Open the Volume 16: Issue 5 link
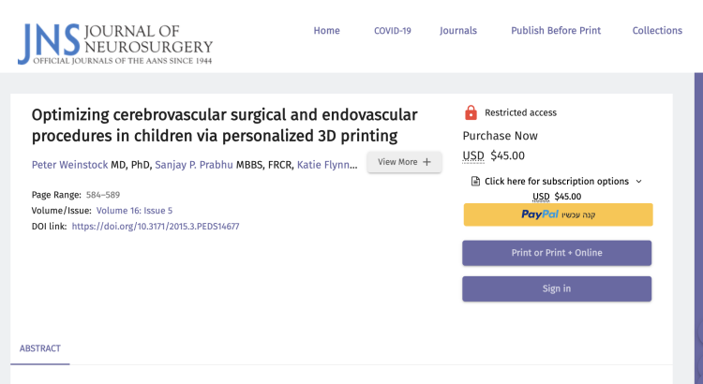This screenshot has height=384, width=703. tap(134, 211)
